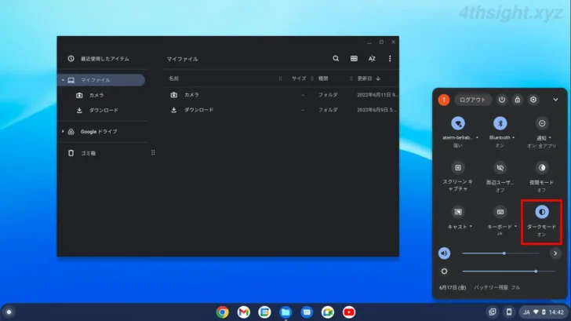This screenshot has height=321, width=571.
Task: Click バッテリー残量 battery status text
Action: (496, 287)
